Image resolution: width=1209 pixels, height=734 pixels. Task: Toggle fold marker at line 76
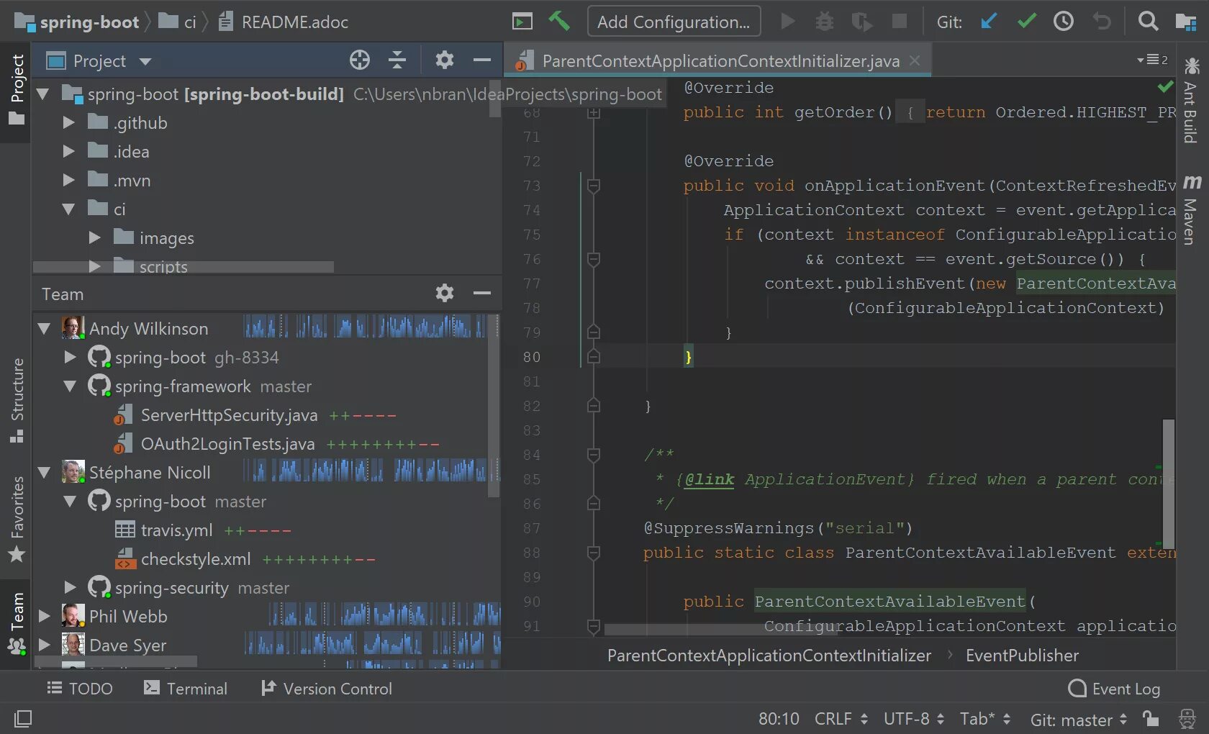[594, 259]
